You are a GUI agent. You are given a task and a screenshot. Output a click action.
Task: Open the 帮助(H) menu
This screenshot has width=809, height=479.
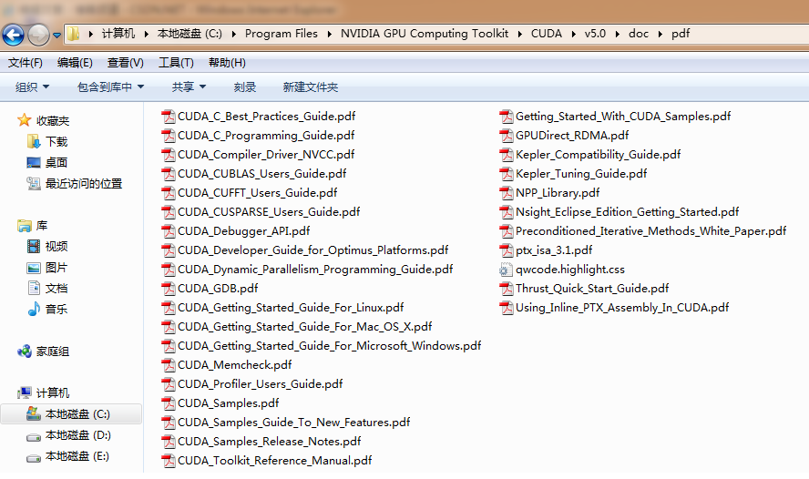pos(227,63)
